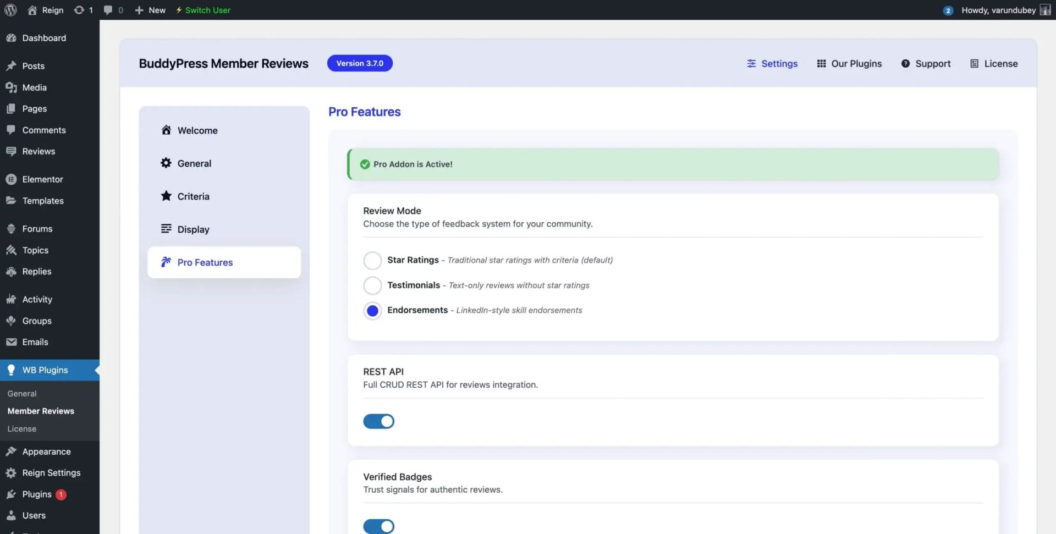The image size is (1056, 534).
Task: Select the Testimonials review mode
Action: point(372,285)
